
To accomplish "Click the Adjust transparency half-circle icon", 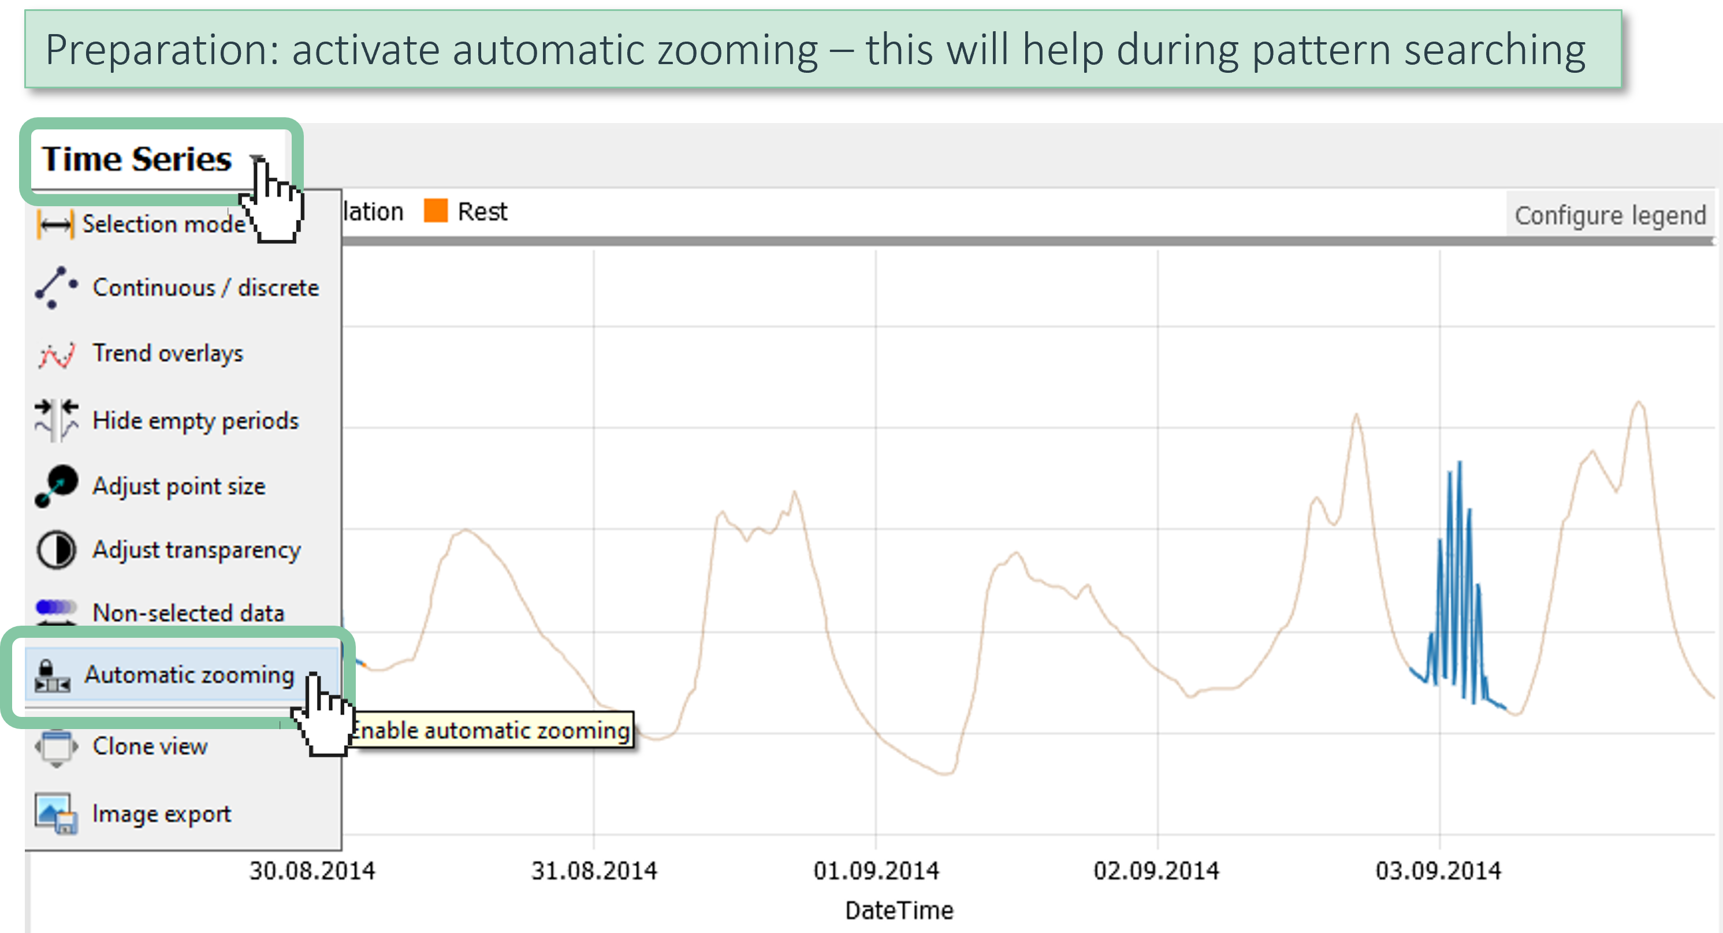I will pyautogui.click(x=56, y=550).
